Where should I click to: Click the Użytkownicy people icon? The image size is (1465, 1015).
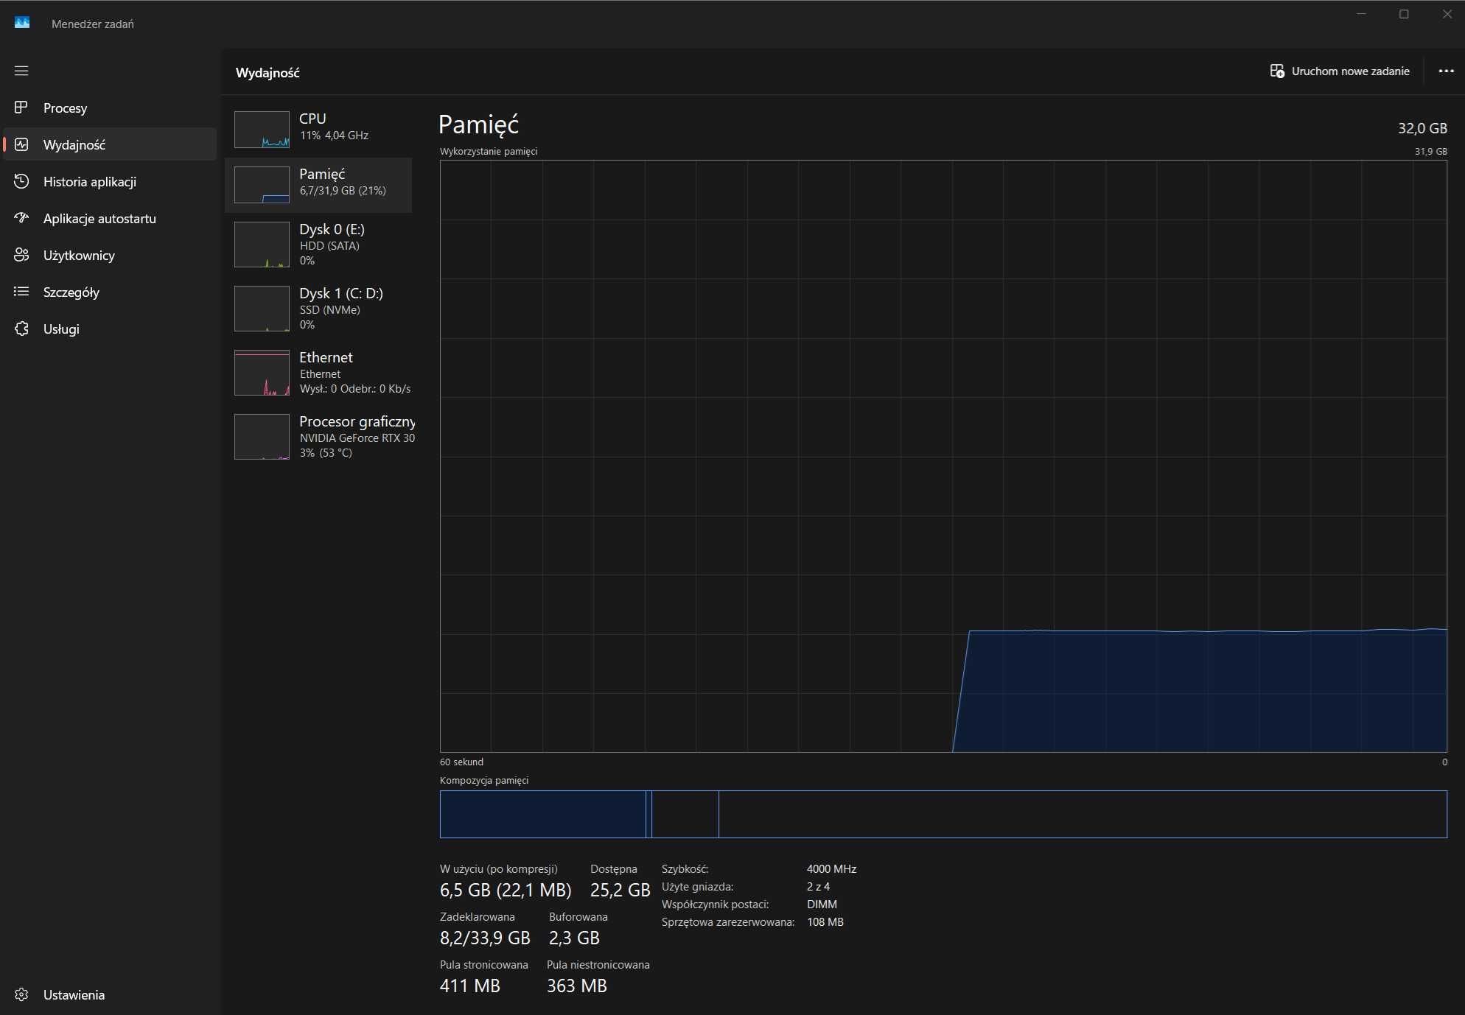(21, 255)
